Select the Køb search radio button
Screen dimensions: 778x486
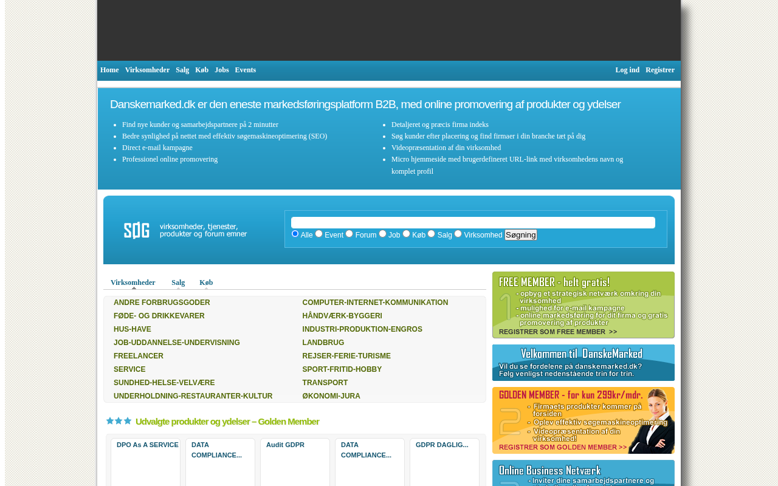coord(407,234)
